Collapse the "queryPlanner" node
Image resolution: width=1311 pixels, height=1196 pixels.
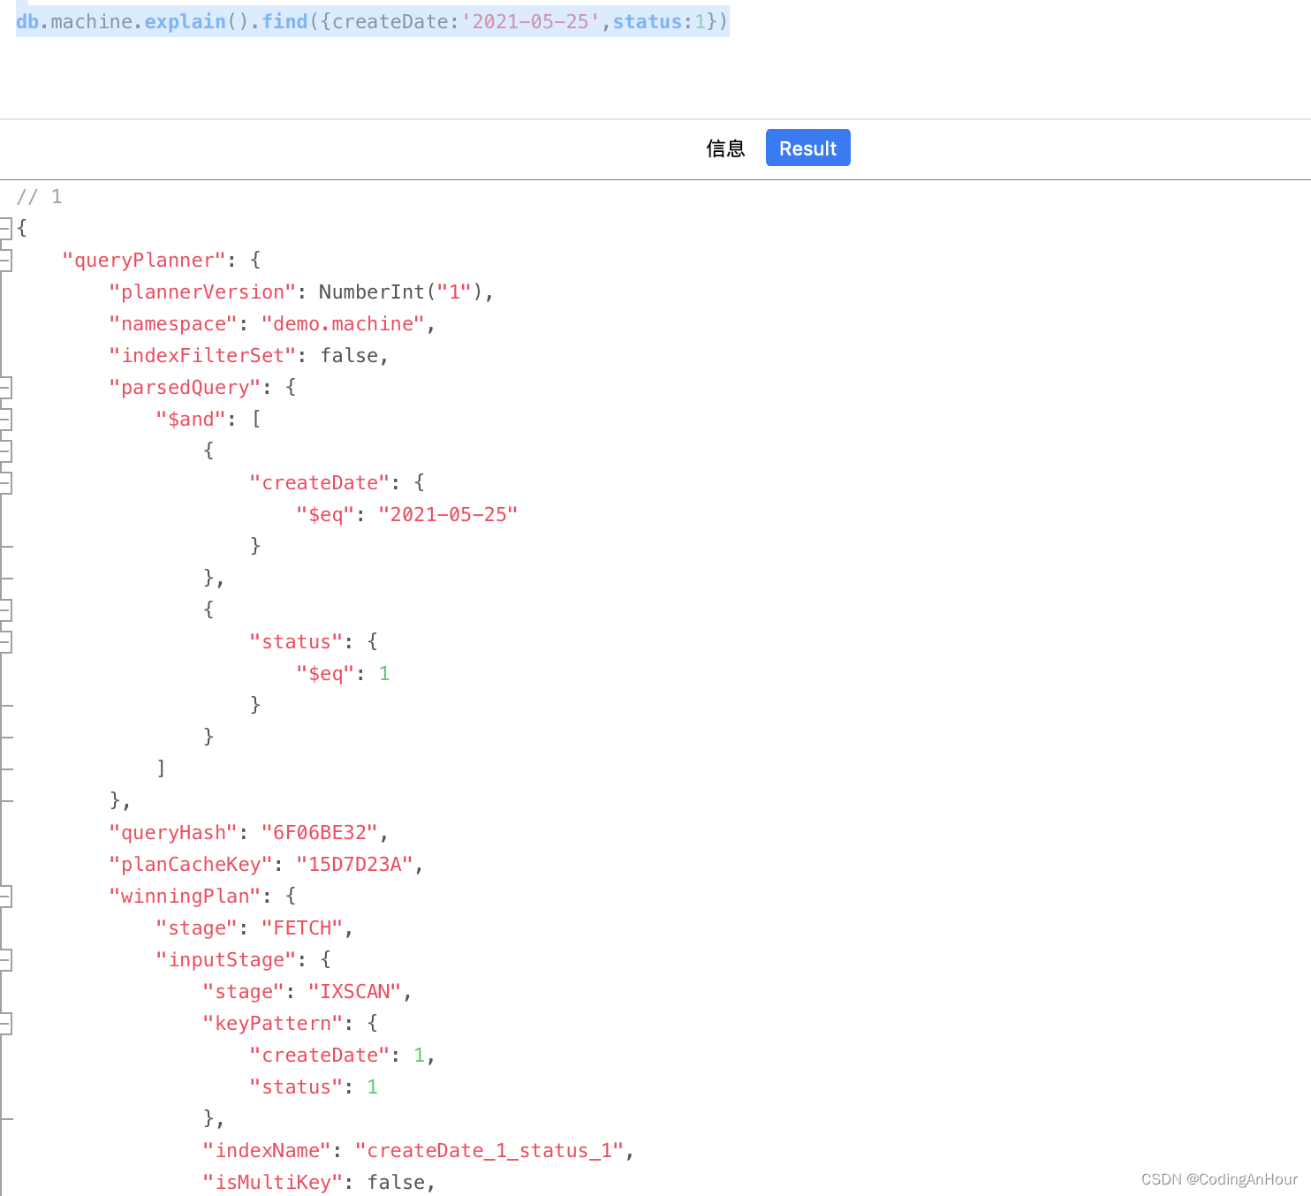5,260
